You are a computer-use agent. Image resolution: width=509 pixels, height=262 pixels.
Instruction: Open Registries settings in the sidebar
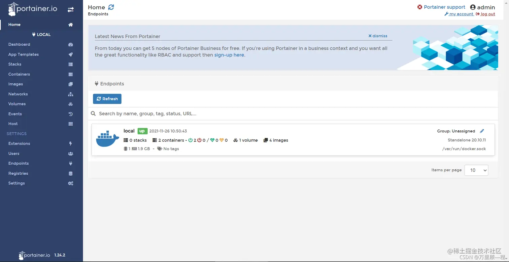pyautogui.click(x=18, y=173)
